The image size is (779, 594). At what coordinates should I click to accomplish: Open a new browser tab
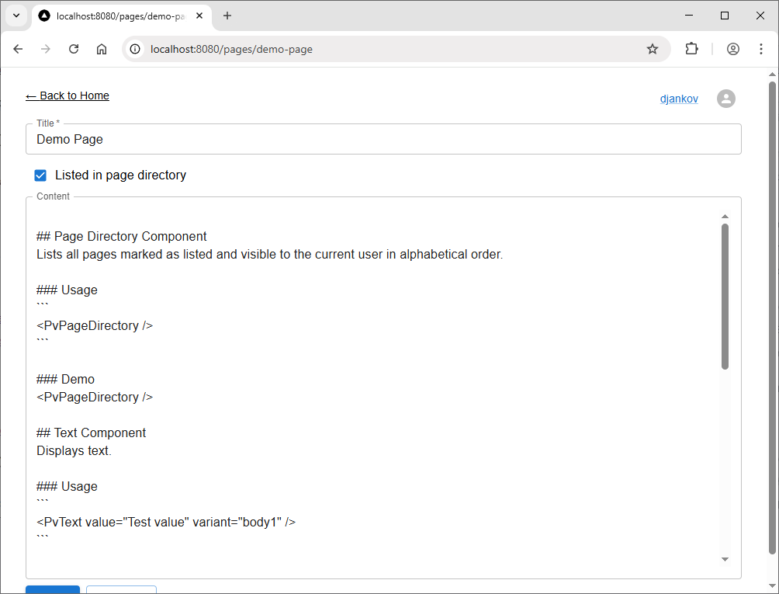(x=227, y=16)
